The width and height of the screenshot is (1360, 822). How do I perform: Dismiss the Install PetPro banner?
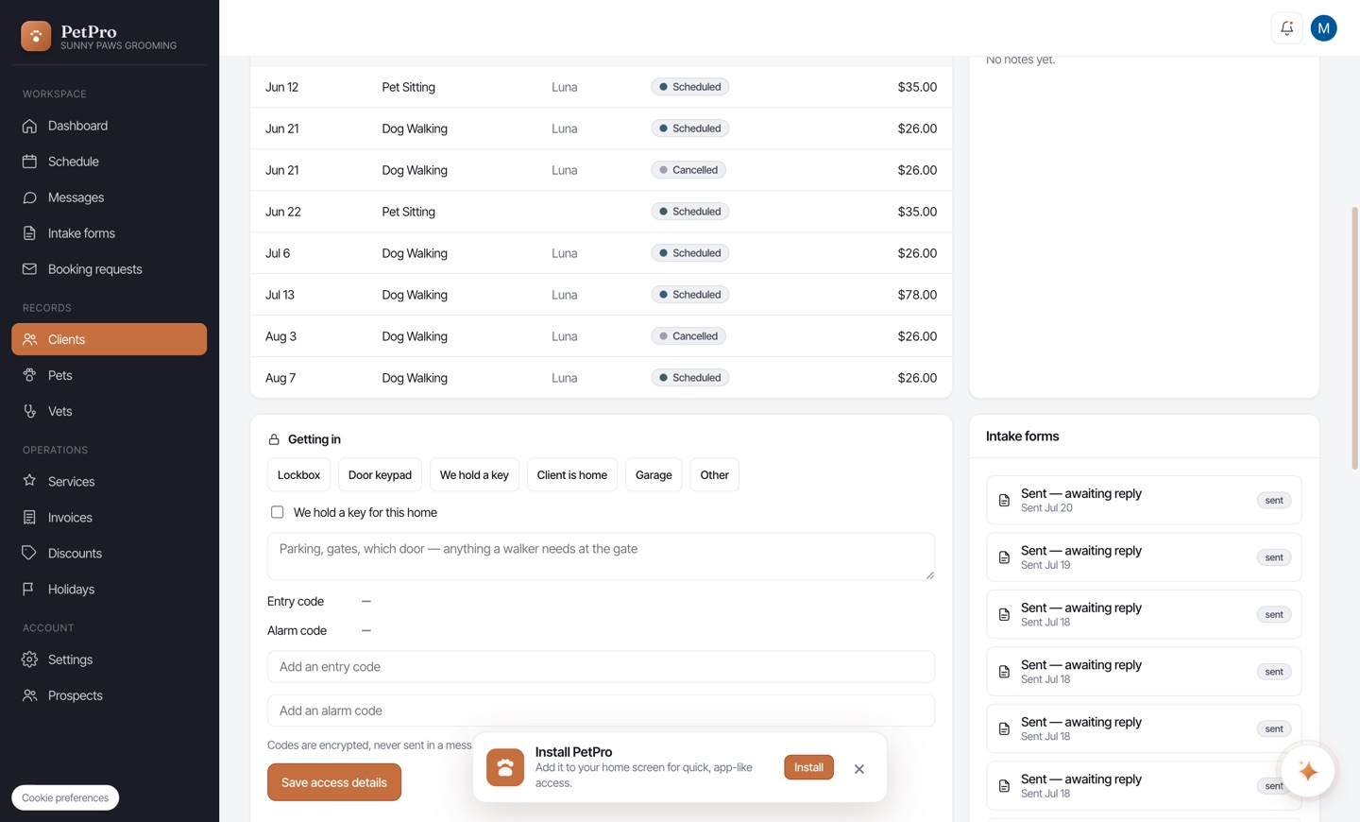(x=859, y=769)
